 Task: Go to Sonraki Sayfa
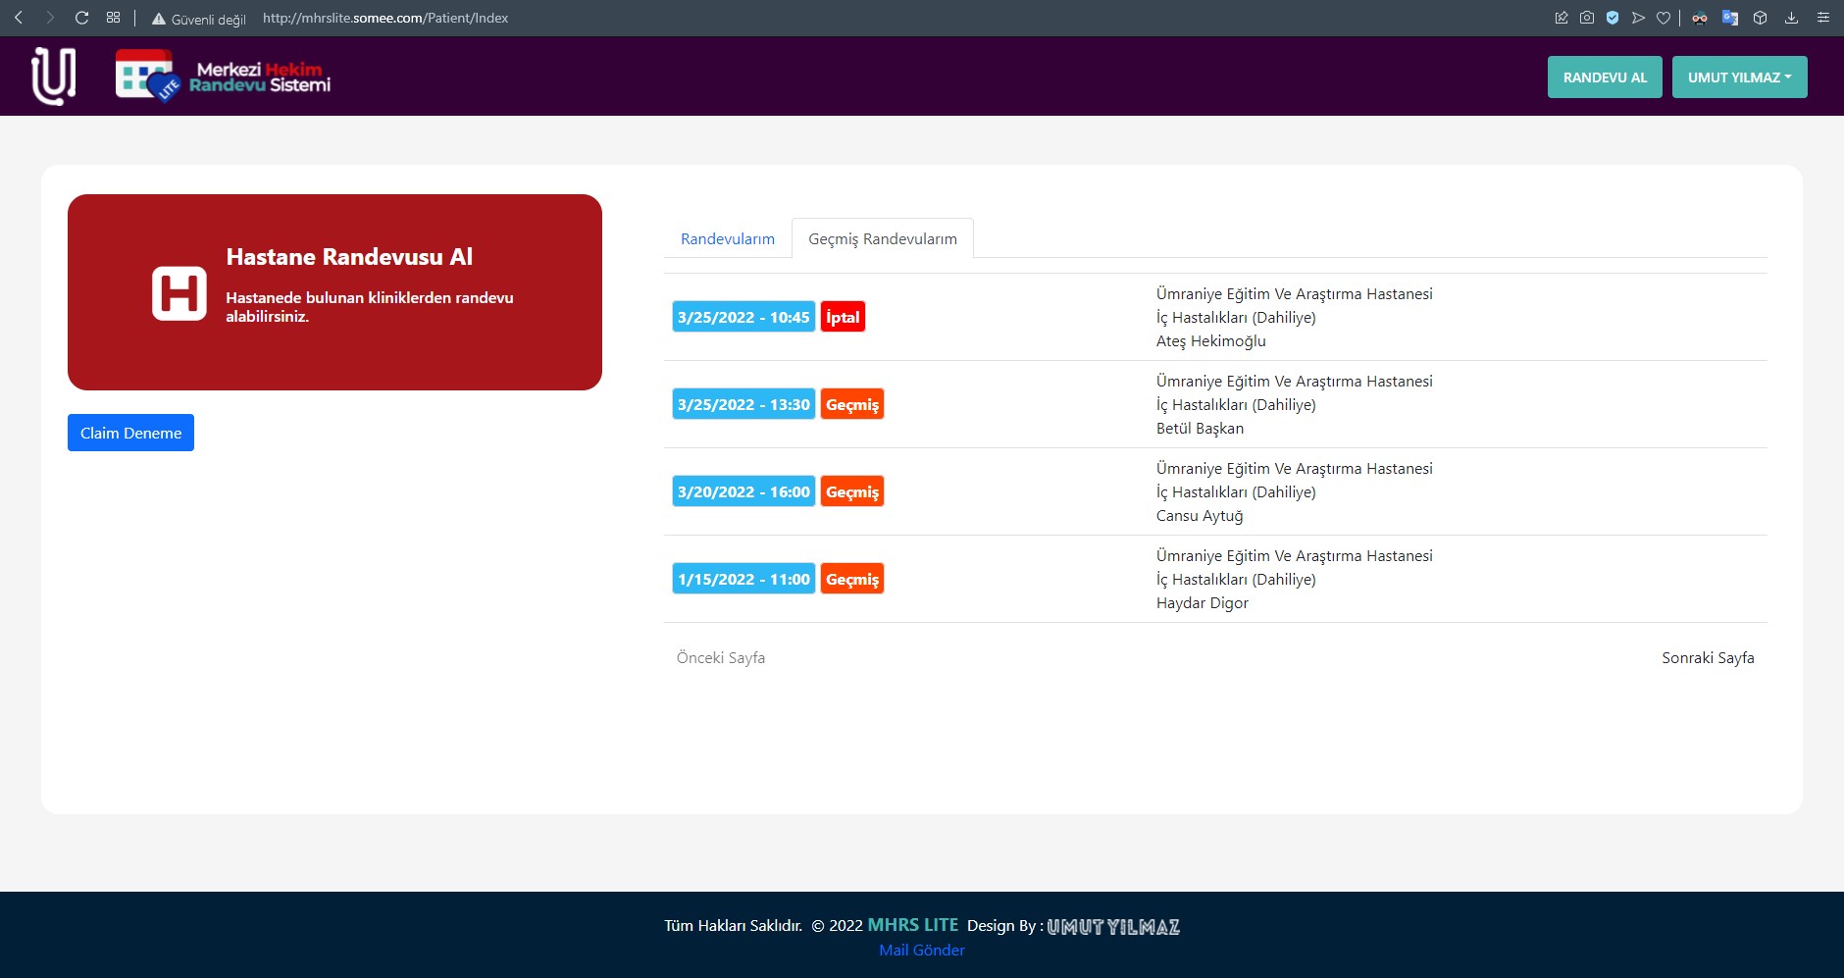pyautogui.click(x=1708, y=658)
